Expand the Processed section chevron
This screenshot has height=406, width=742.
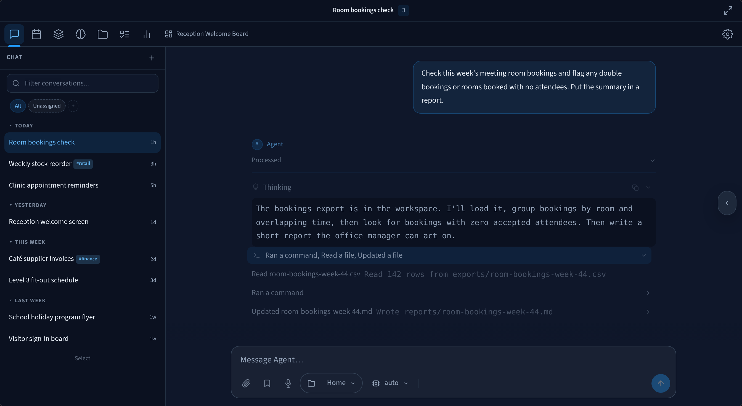[x=652, y=160]
